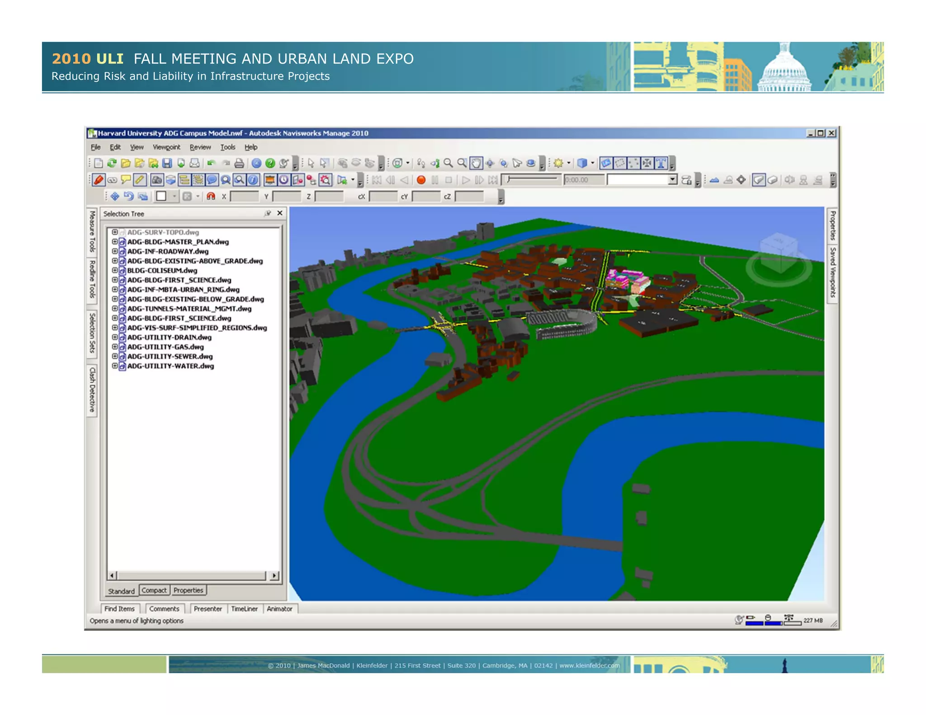Viewport: 926px width, 715px height.
Task: Expand the ADG-UTILITY-WATER.dwg tree node
Action: 115,366
